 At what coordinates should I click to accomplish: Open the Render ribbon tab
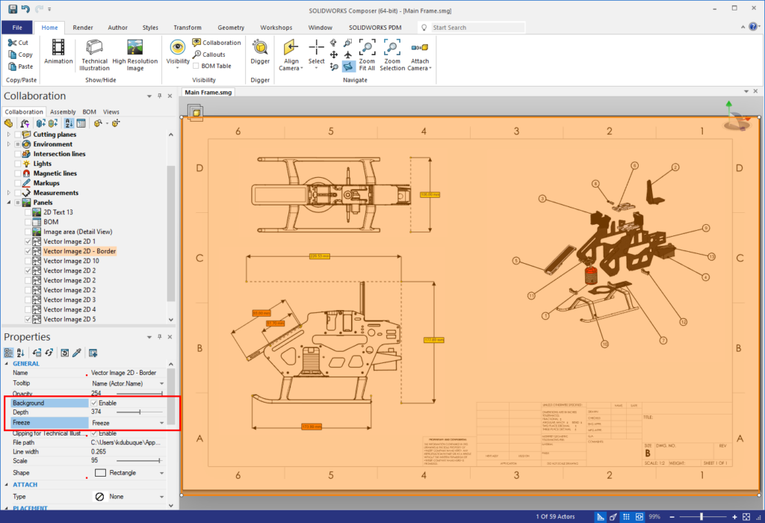tap(82, 27)
